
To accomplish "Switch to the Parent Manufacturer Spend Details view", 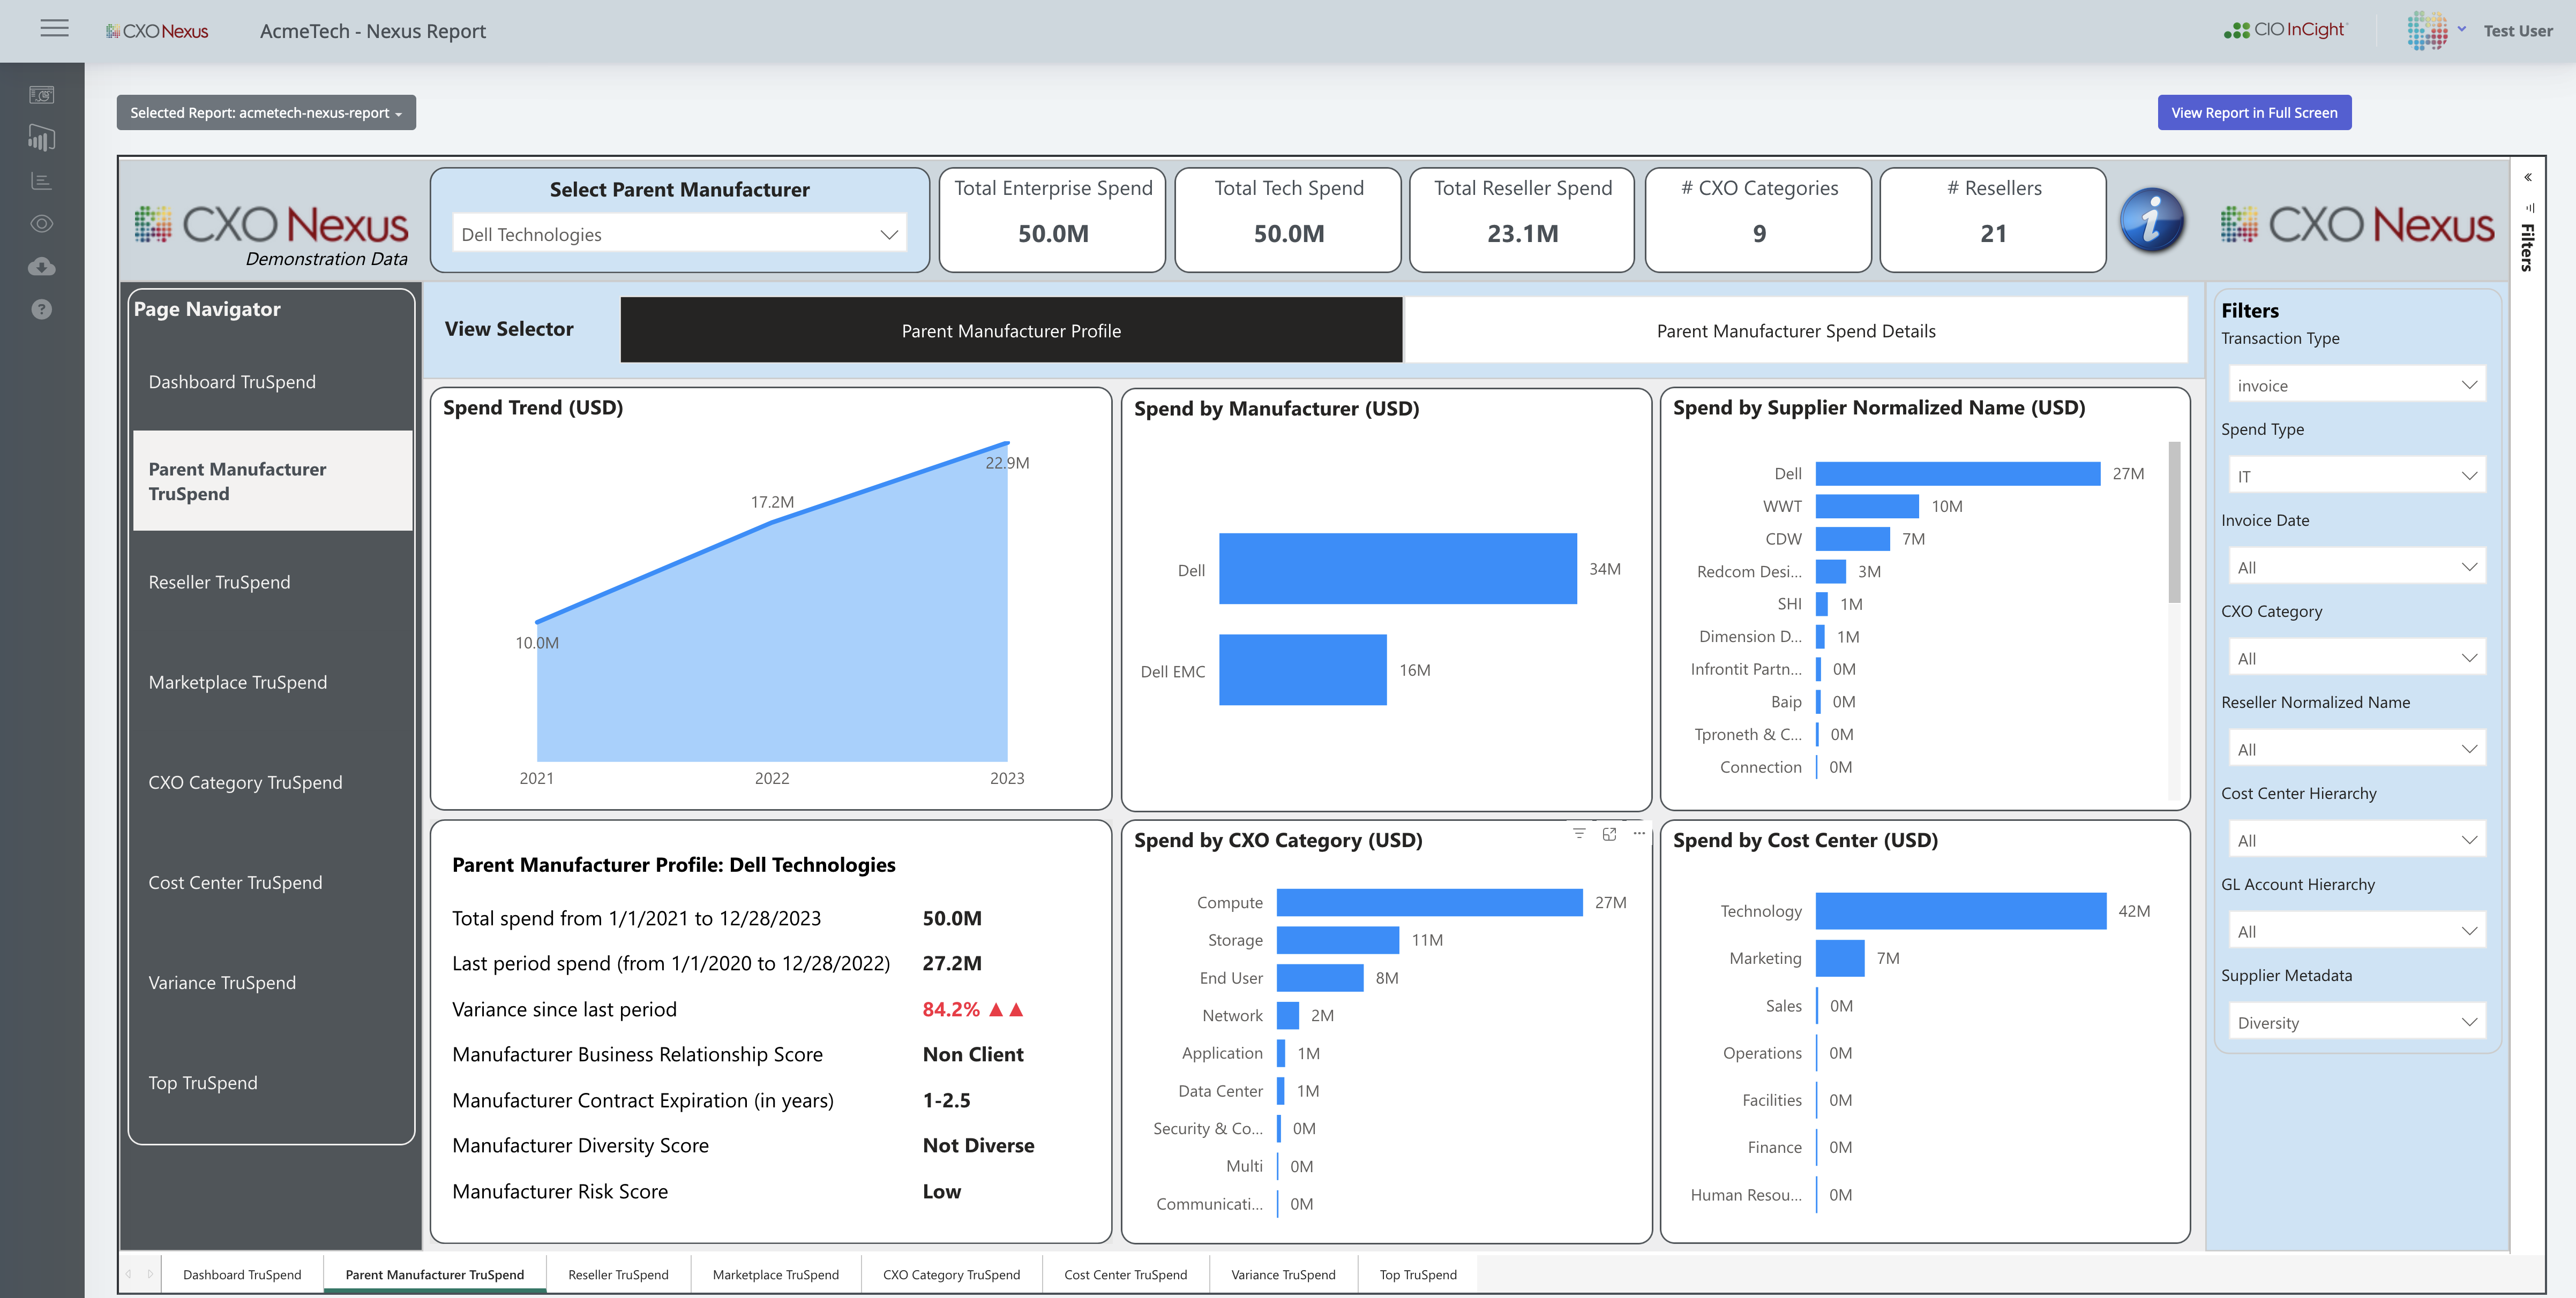I will tap(1795, 330).
